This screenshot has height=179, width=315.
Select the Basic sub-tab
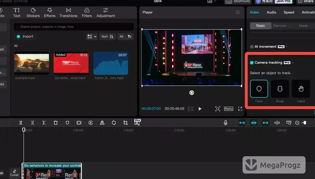[x=261, y=26]
